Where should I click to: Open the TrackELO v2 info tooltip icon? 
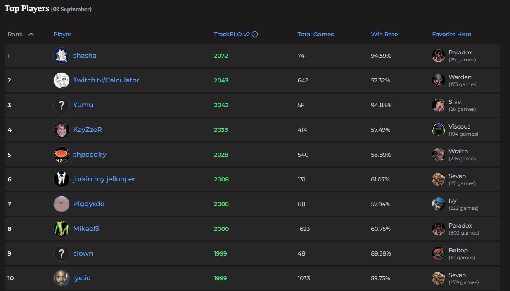pos(256,34)
